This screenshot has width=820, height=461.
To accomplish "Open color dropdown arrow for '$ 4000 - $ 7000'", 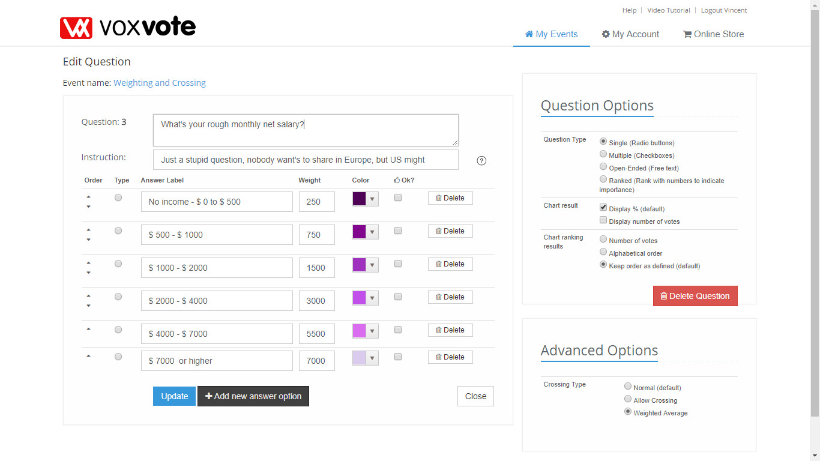I will (x=372, y=331).
